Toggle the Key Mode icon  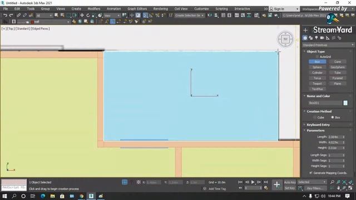click(x=240, y=188)
